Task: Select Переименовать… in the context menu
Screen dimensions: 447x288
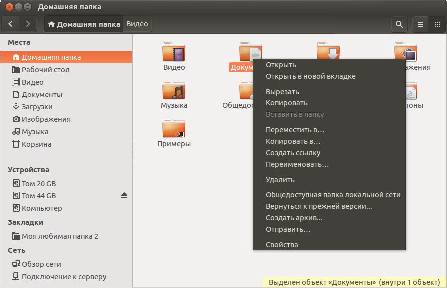Action: point(297,164)
